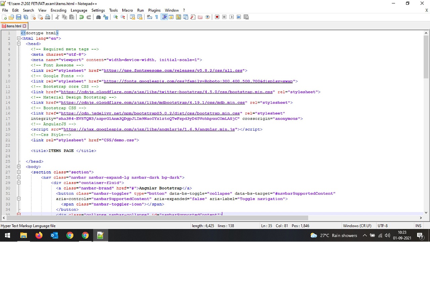Viewport: 430px width, 285px height.
Task: Toggle synchronized horizontal scrolling
Action: (140, 17)
